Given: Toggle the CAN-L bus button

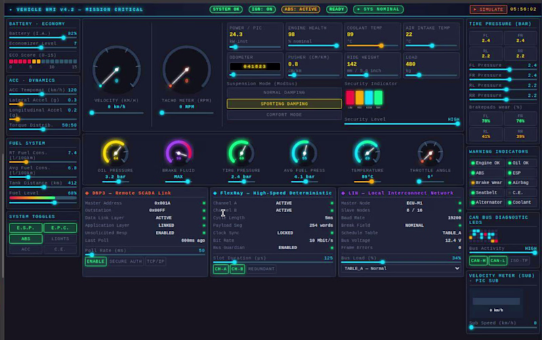Looking at the screenshot, I should point(498,261).
